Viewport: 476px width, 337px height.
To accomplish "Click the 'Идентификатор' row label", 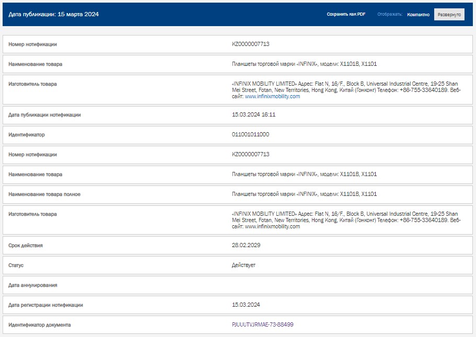I will (x=27, y=134).
